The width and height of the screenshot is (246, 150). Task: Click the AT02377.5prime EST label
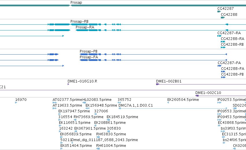[67, 100]
